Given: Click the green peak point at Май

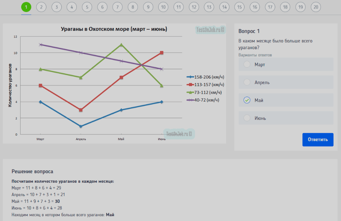Looking at the screenshot, I should click(x=121, y=45).
